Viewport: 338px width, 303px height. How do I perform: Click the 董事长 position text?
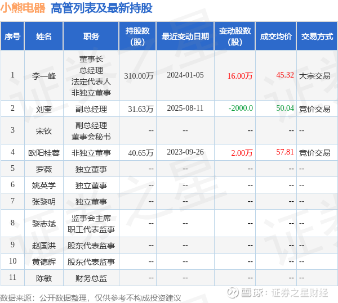(91, 59)
